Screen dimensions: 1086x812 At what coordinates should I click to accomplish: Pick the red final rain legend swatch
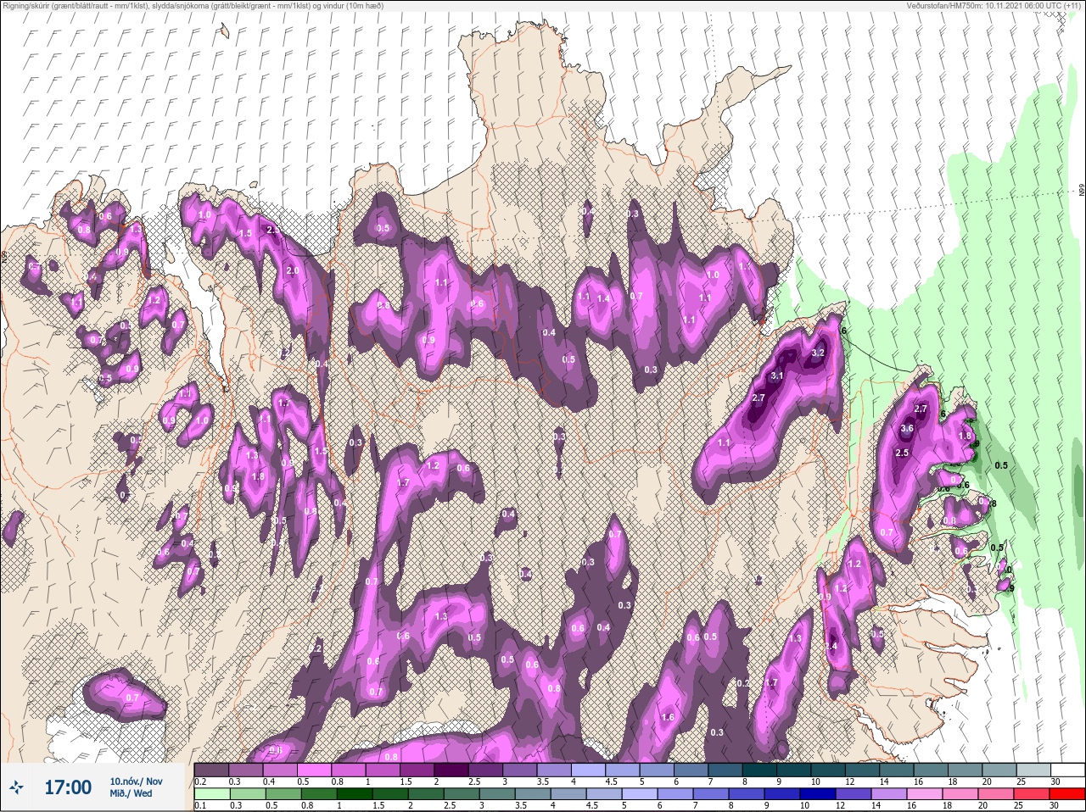[1067, 795]
